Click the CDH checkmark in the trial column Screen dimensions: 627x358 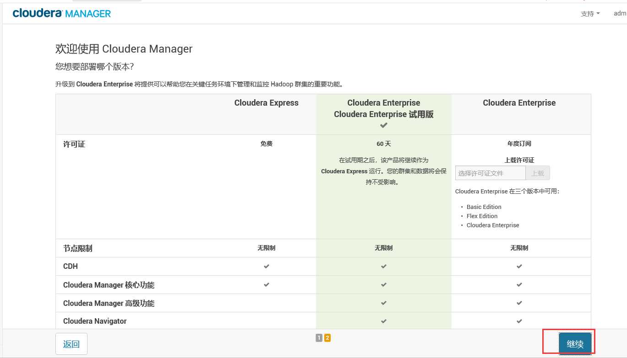(x=384, y=266)
